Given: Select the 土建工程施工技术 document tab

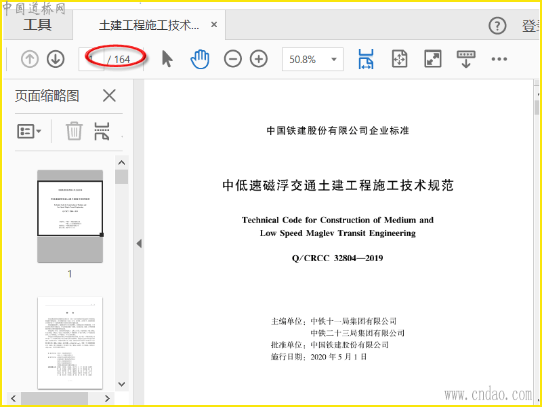Looking at the screenshot, I should [148, 25].
